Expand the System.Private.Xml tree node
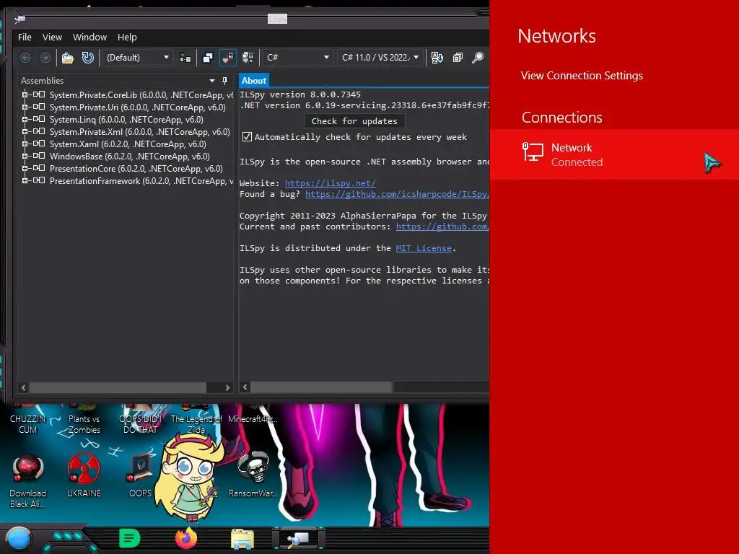The height and width of the screenshot is (554, 739). [25, 131]
